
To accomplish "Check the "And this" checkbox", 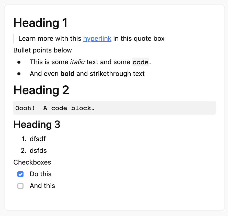I will 20,186.
